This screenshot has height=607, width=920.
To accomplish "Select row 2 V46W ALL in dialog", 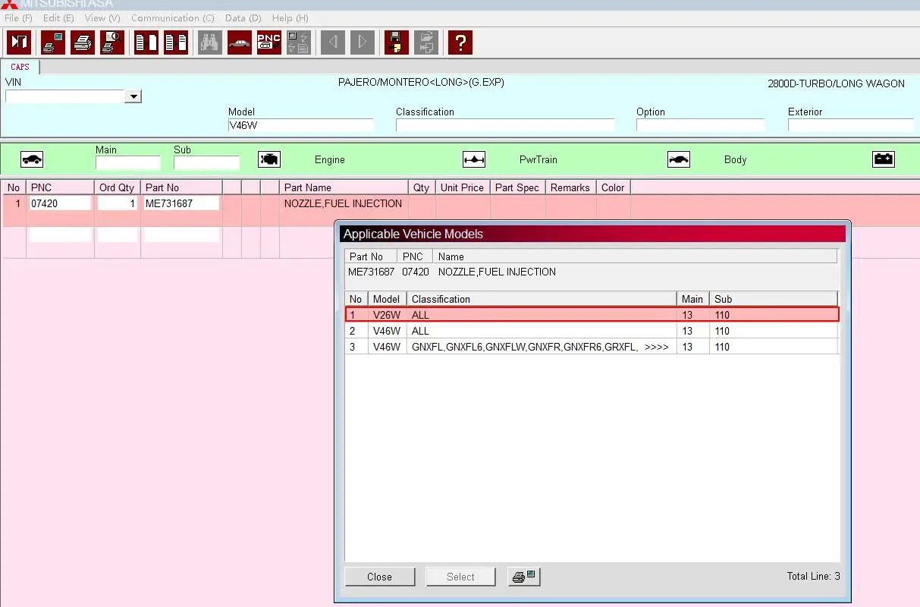I will click(592, 331).
